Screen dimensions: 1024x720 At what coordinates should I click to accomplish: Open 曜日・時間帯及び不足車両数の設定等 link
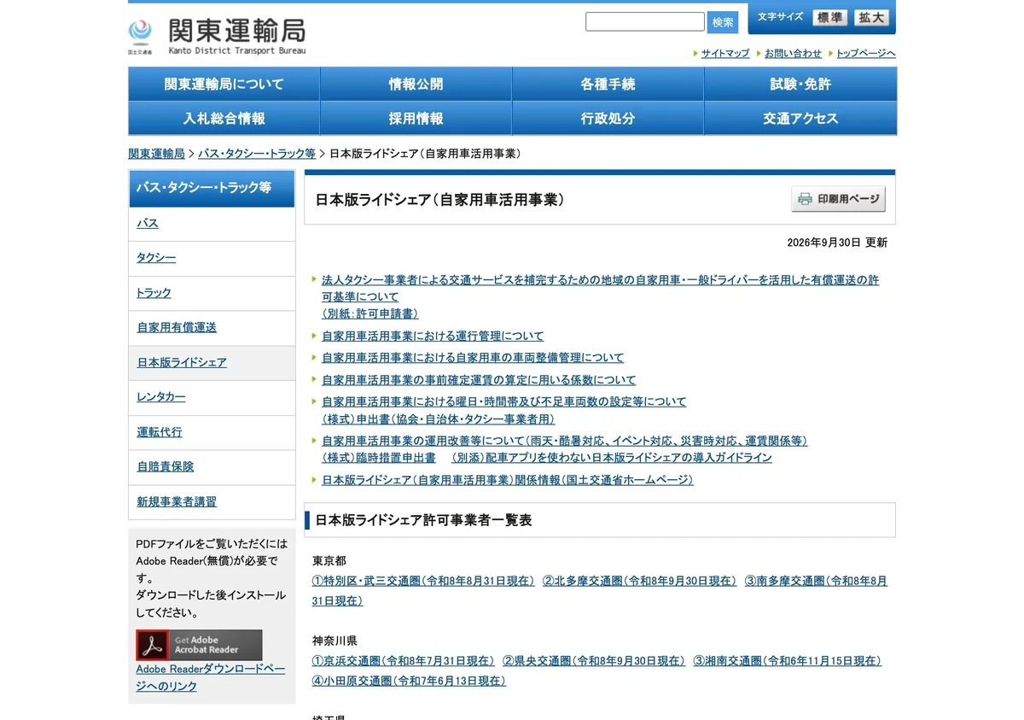pyautogui.click(x=503, y=401)
